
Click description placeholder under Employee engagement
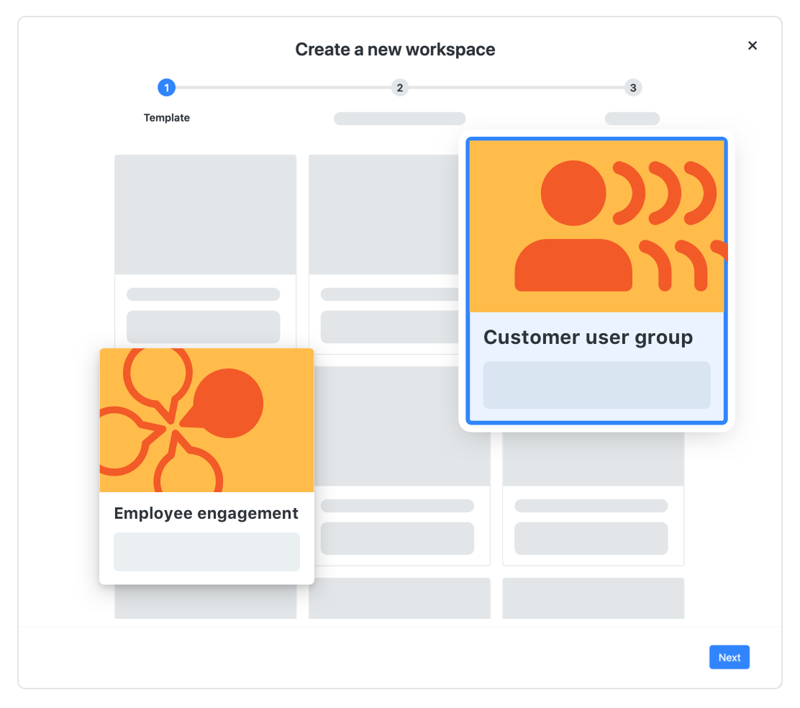coord(206,552)
